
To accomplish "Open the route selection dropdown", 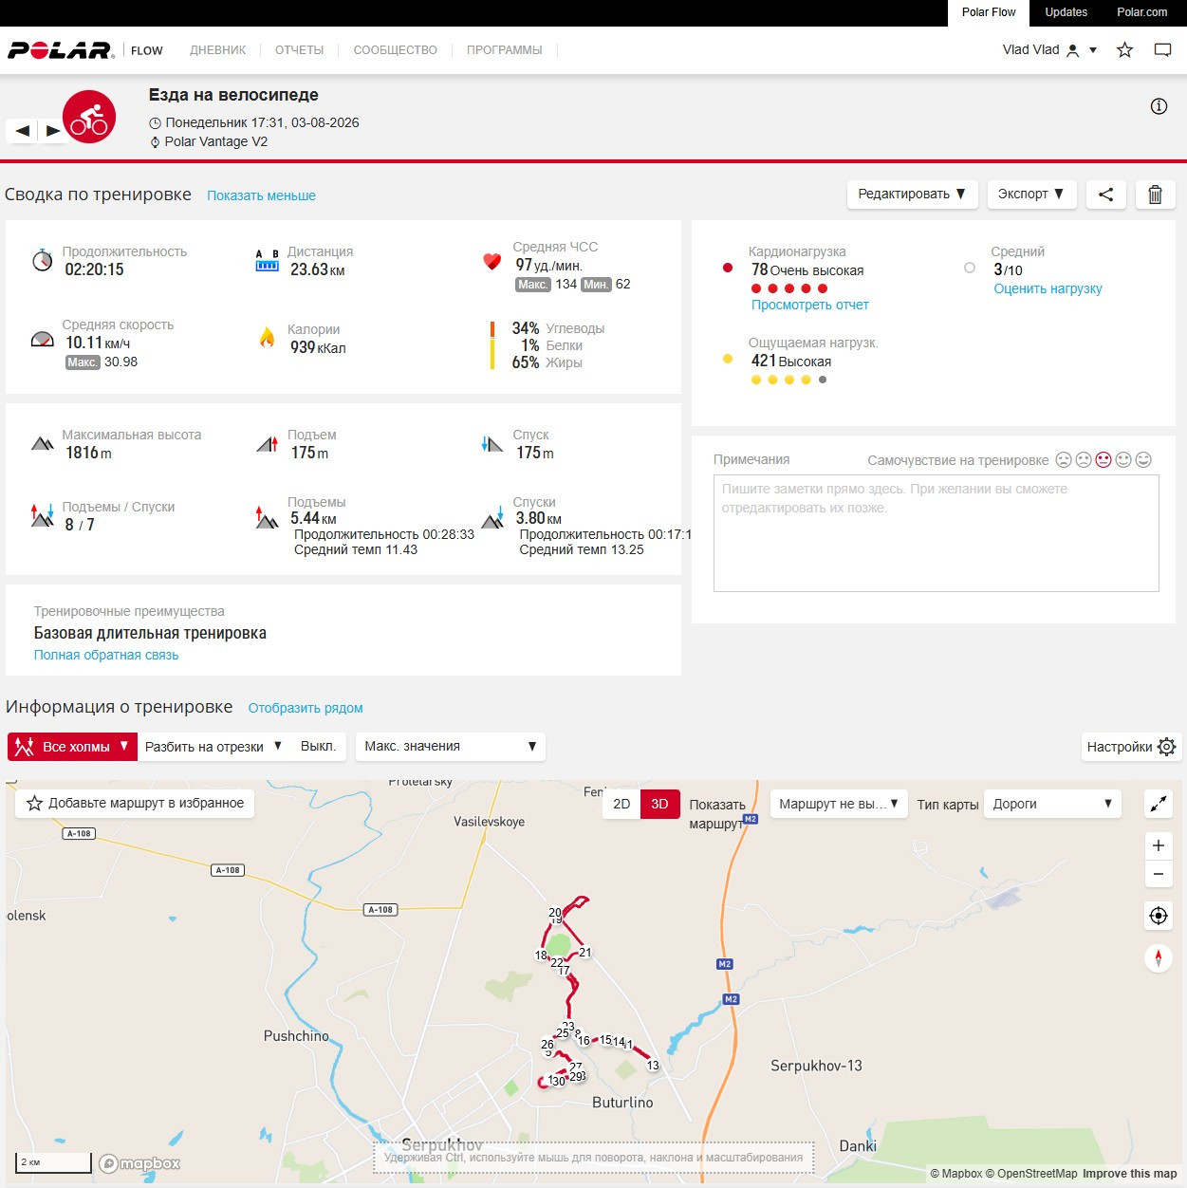I will (x=839, y=804).
